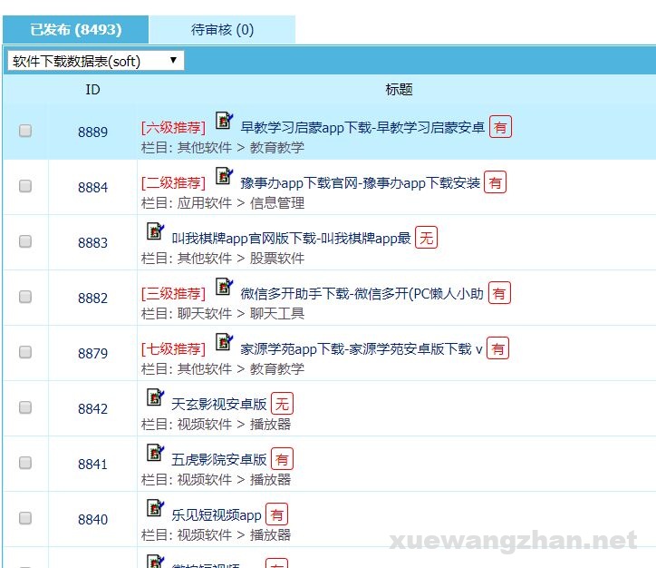Click edit icon for row 8882

tap(224, 286)
